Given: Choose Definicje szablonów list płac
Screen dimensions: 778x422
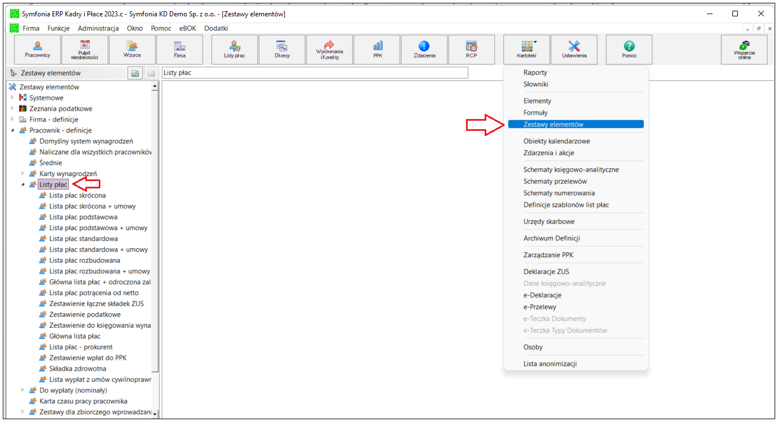Looking at the screenshot, I should pos(575,205).
